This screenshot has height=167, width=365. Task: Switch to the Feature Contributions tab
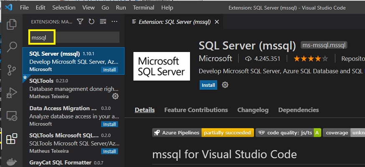(x=196, y=110)
